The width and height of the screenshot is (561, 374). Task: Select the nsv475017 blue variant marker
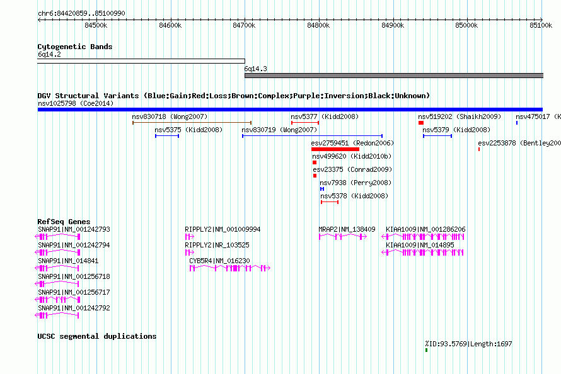tap(517, 123)
